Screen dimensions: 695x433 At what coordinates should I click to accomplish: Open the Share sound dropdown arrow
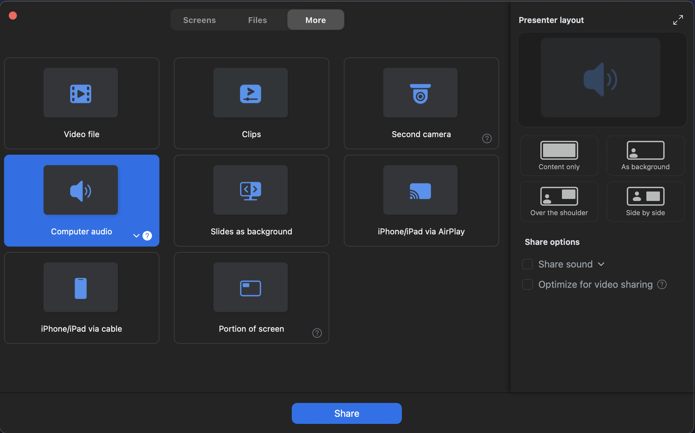click(x=601, y=264)
